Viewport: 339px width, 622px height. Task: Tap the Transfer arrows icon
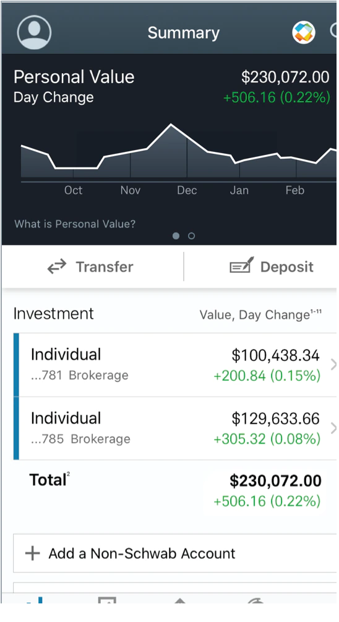point(57,267)
